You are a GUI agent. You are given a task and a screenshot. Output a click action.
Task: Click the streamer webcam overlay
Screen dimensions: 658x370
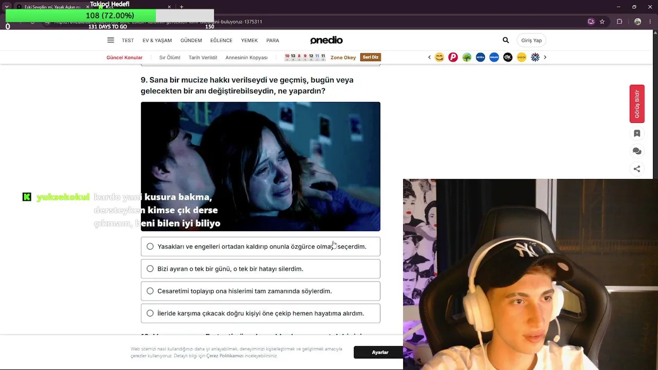click(531, 274)
